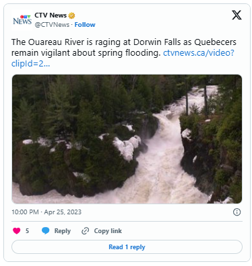The height and width of the screenshot is (266, 252).
Task: Click the gold verified badge
Action: (x=71, y=15)
